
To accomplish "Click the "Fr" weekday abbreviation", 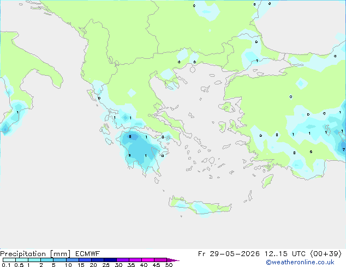I will click(202, 254).
